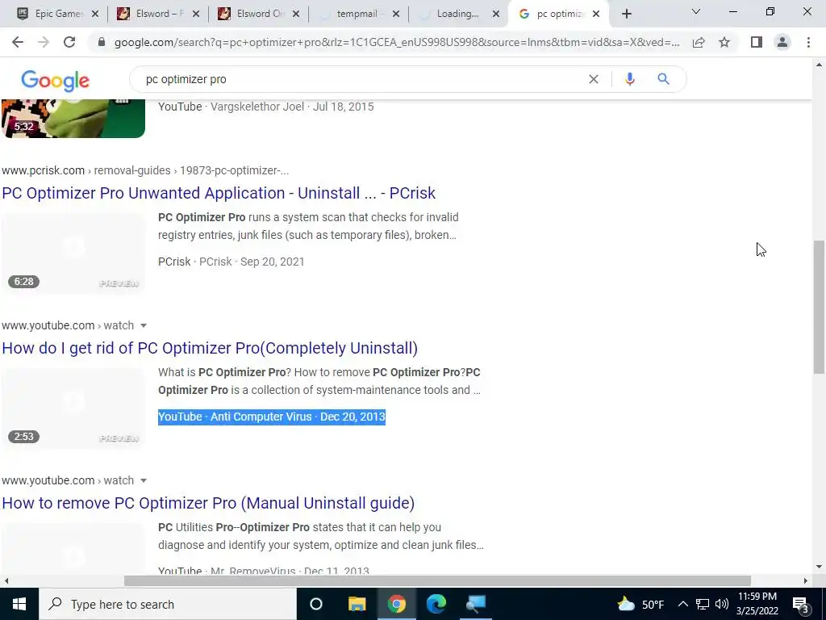Viewport: 826px width, 620px height.
Task: Click the taskbar Type here to search box
Action: coord(168,604)
